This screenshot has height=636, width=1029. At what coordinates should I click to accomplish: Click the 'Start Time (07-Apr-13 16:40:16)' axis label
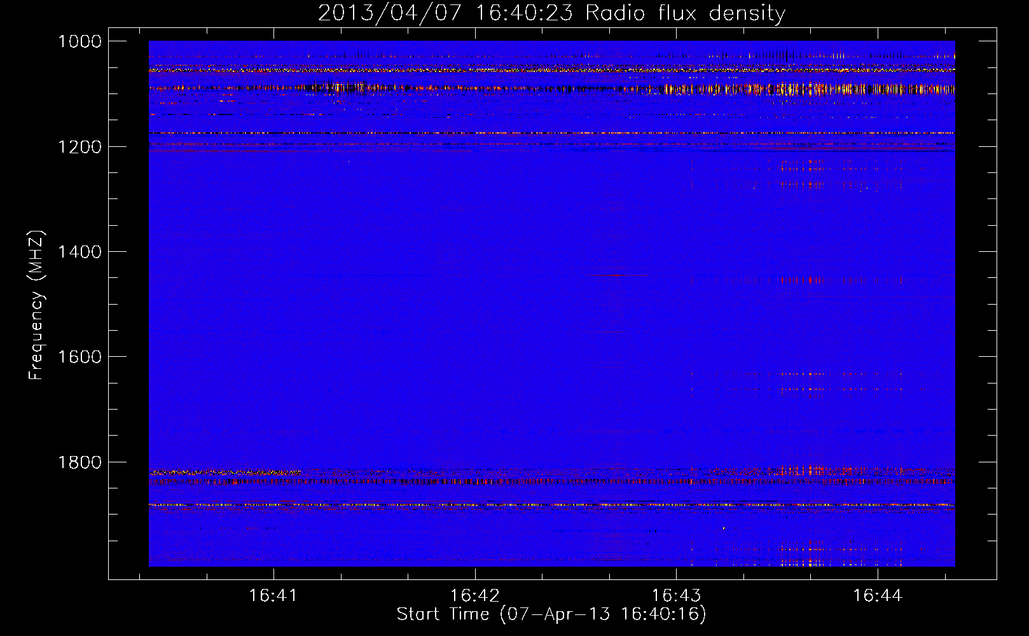click(551, 614)
